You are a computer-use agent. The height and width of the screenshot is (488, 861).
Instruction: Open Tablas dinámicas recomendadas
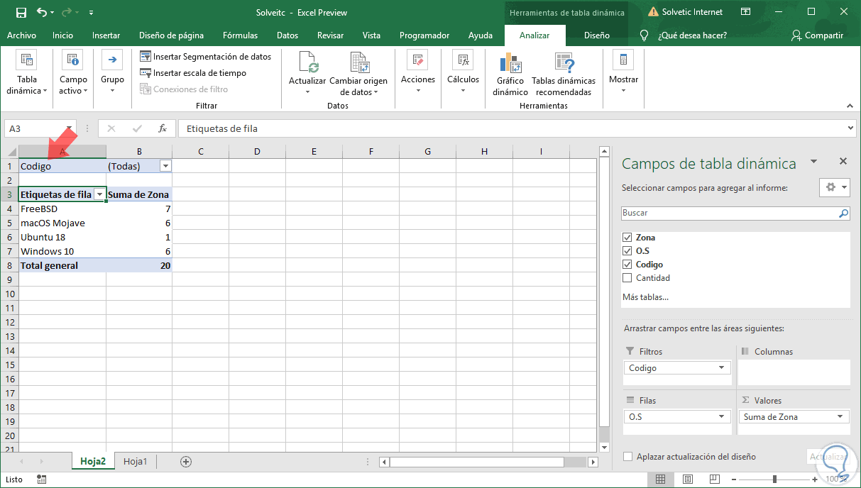click(564, 64)
